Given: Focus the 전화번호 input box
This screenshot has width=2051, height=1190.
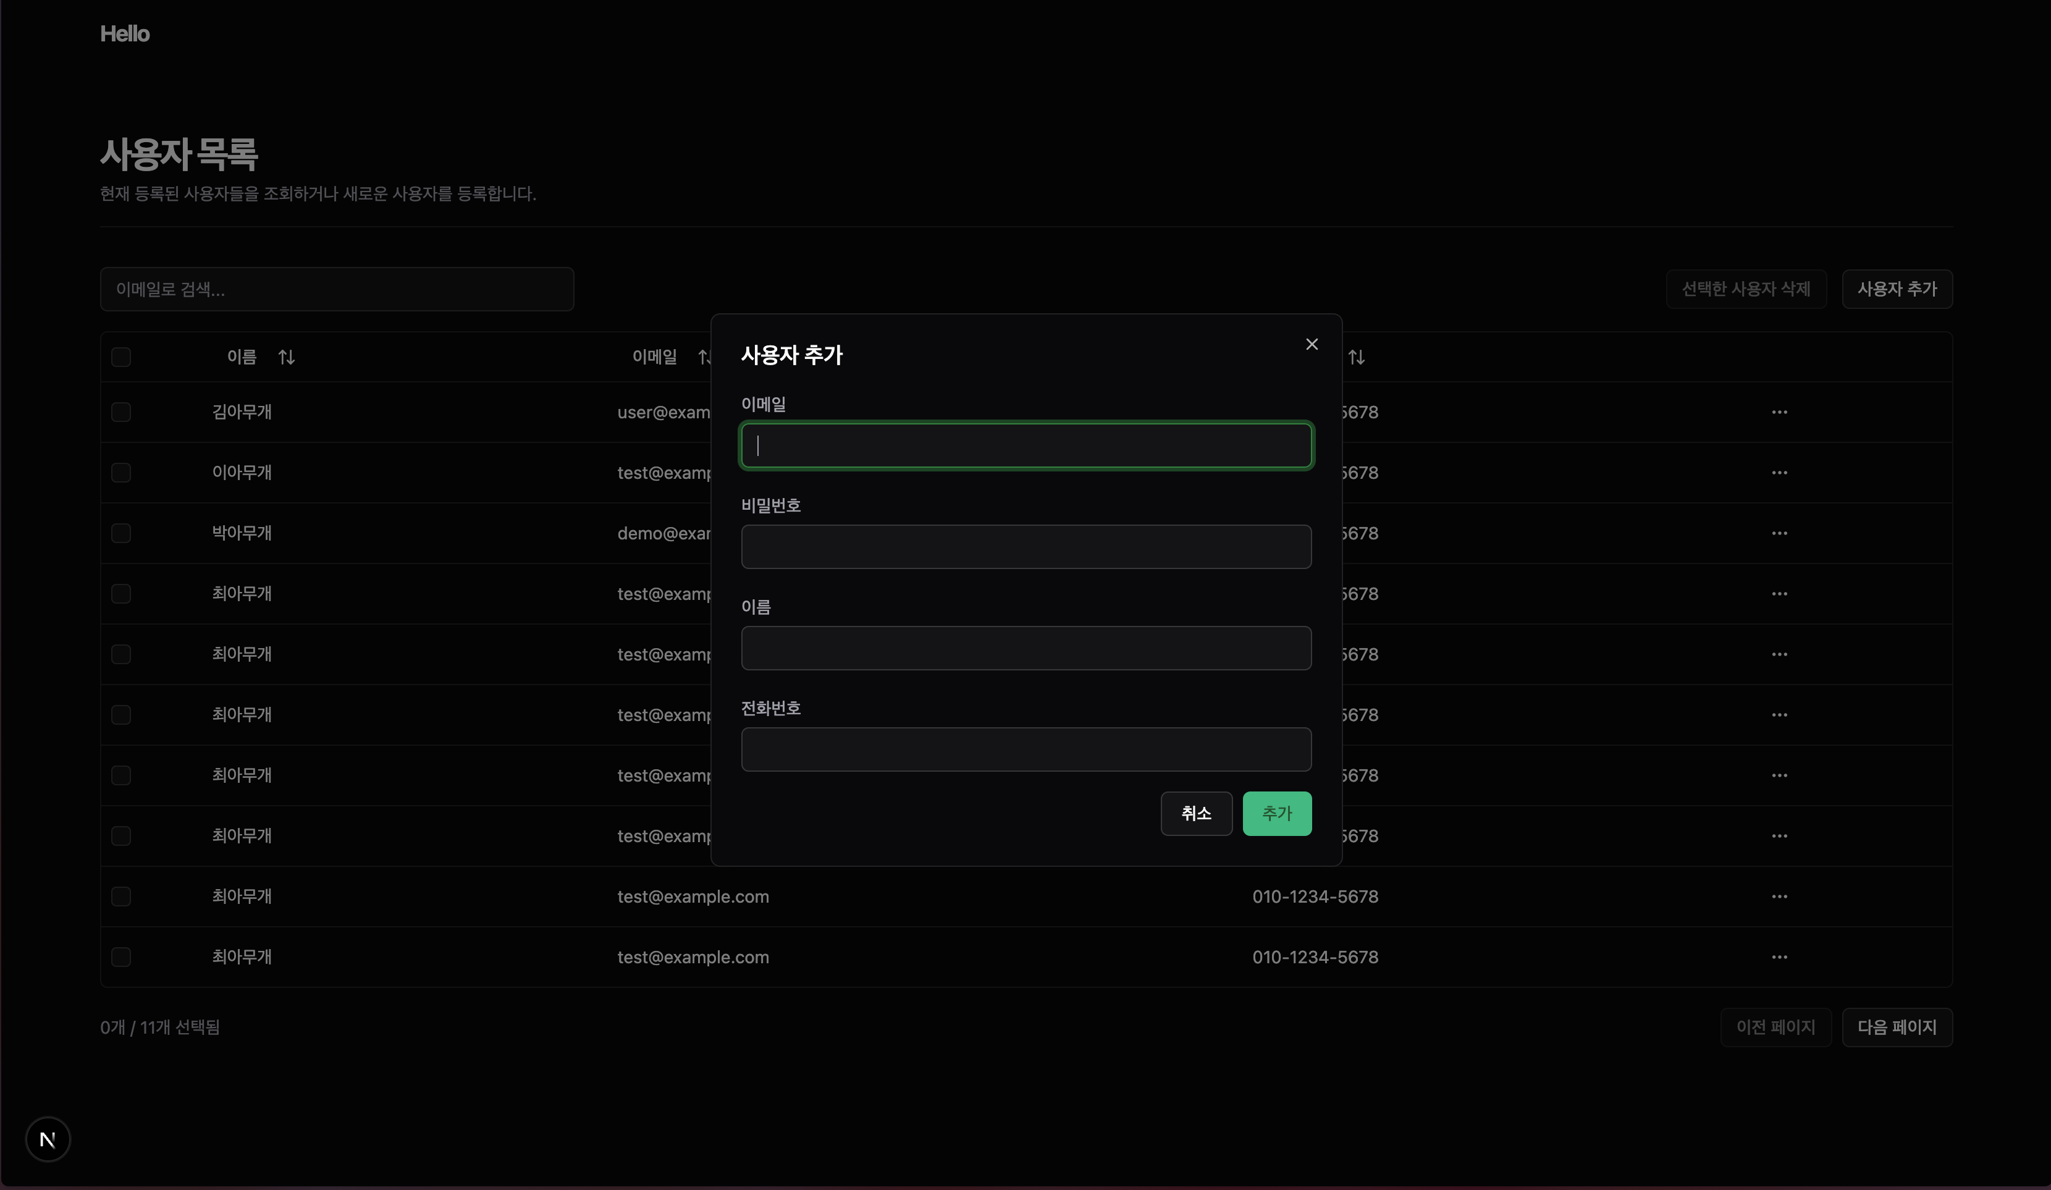Looking at the screenshot, I should (1025, 749).
